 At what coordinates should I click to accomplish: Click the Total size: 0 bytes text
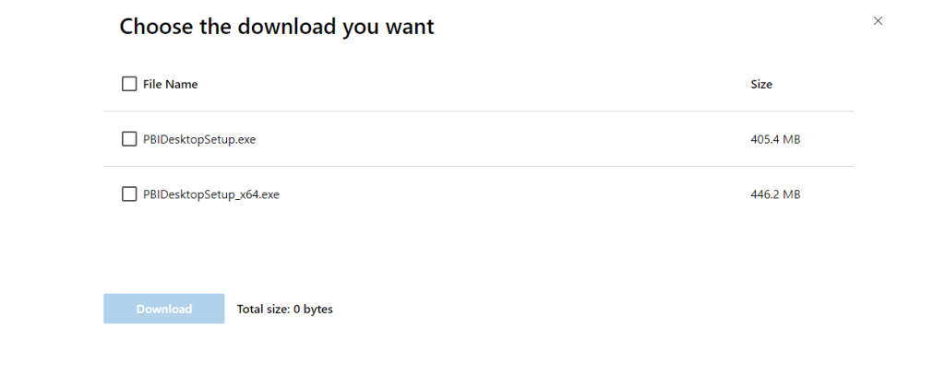(284, 309)
